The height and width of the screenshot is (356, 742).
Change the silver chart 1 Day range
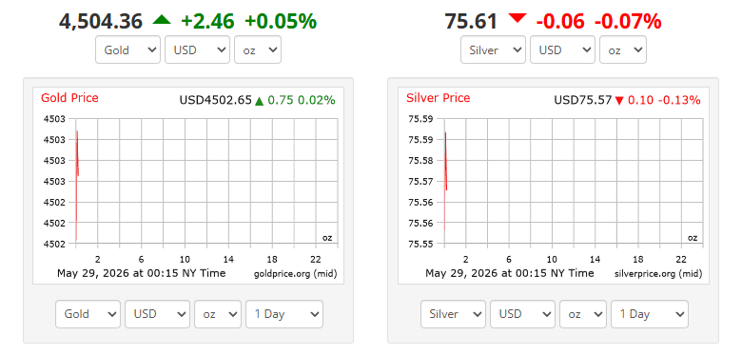pos(650,314)
